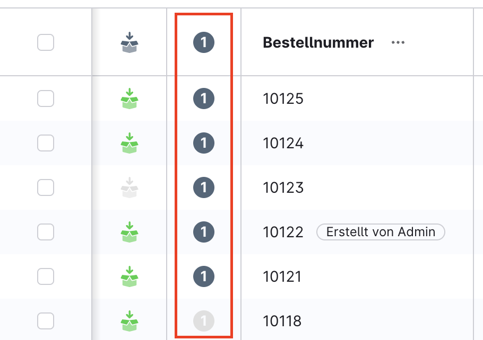Click green box icon for order 10121

129,276
